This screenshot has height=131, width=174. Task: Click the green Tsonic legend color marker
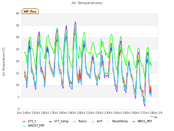coord(74,122)
